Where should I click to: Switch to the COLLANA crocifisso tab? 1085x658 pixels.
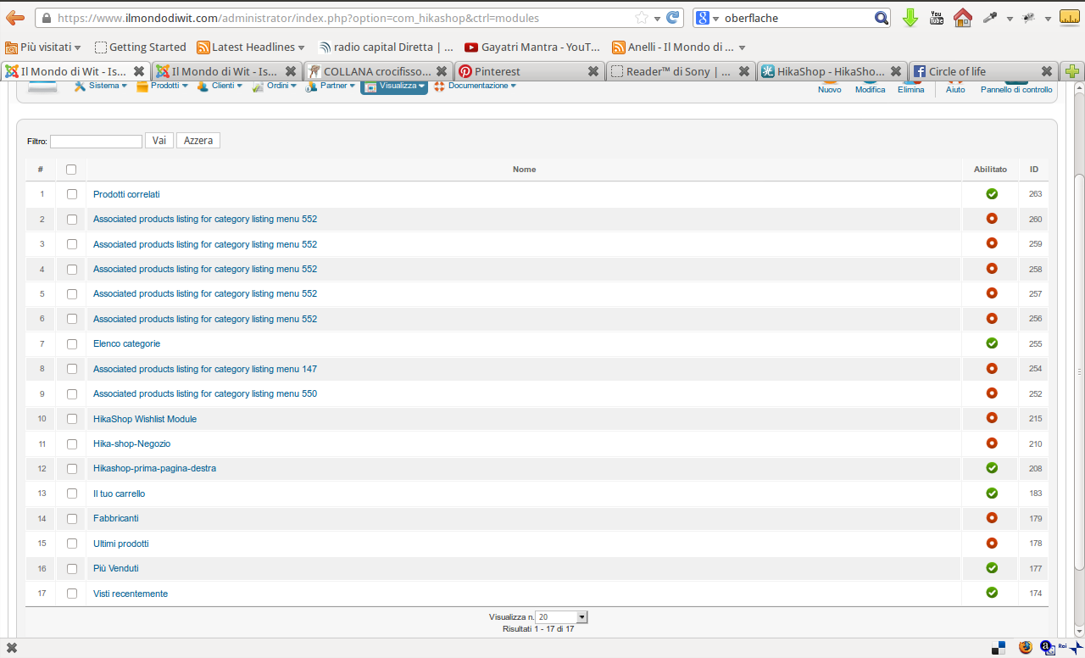point(378,71)
